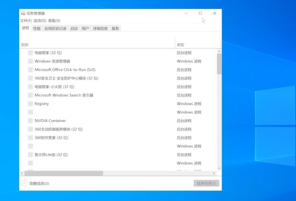Image resolution: width=296 pixels, height=201 pixels.
Task: Click the Task Manager title bar icon
Action: coord(23,13)
